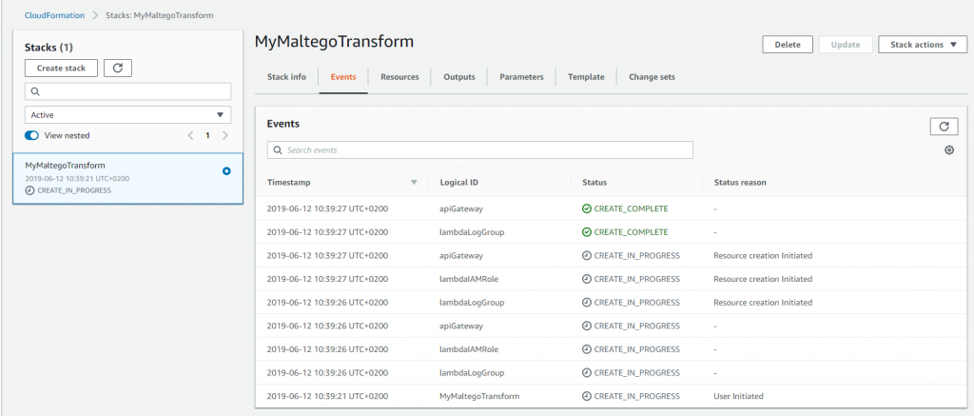Click apiGateway CREATE_COMPLETE status
The image size is (974, 416).
click(625, 208)
